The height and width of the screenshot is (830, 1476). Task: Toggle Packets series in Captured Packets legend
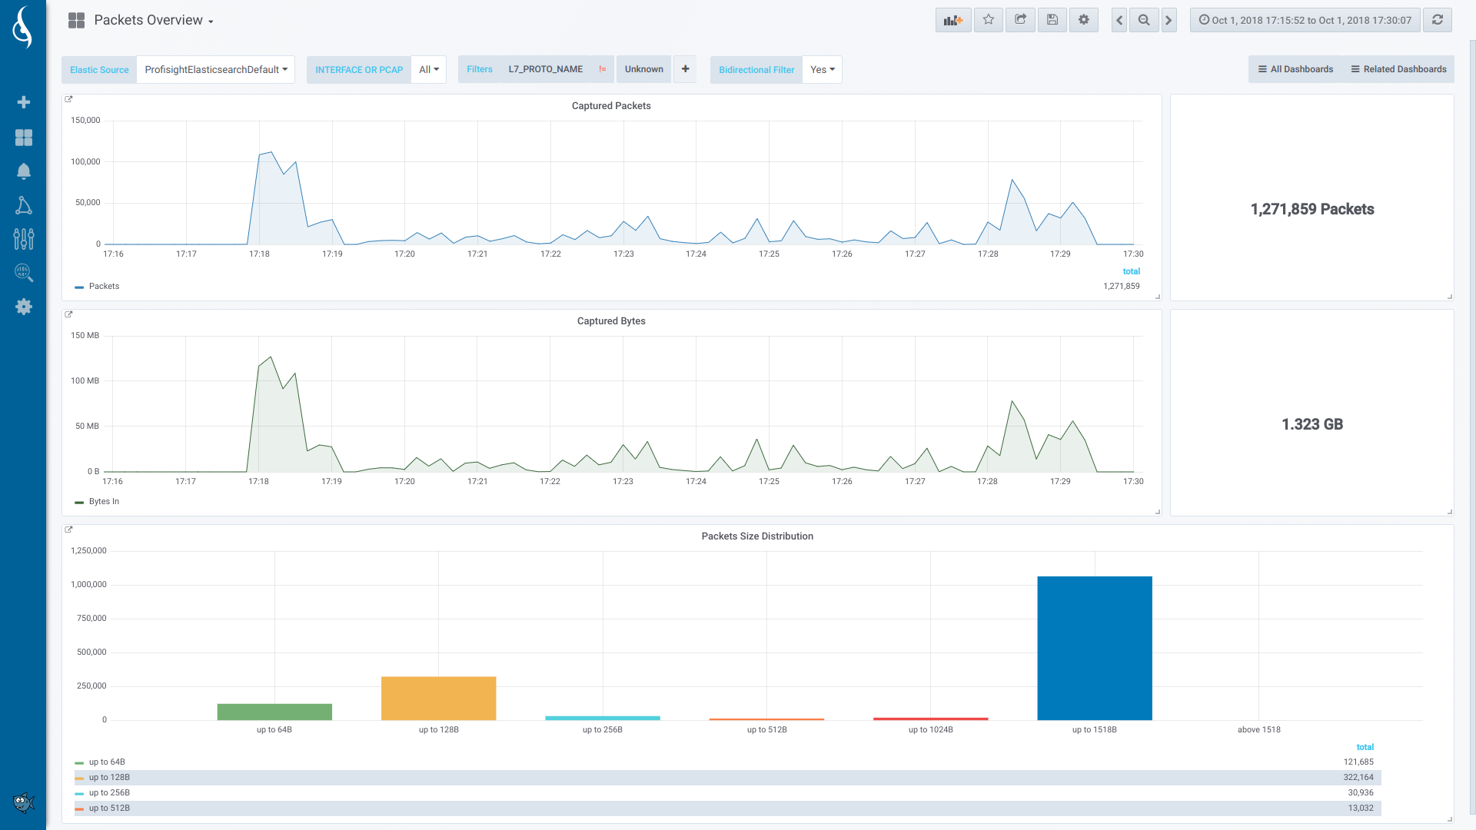tap(104, 286)
